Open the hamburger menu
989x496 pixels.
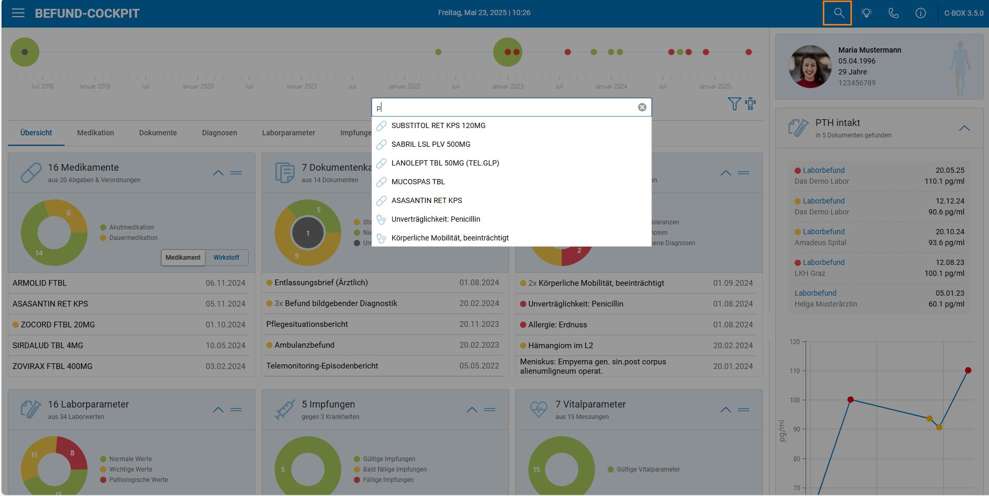[18, 13]
